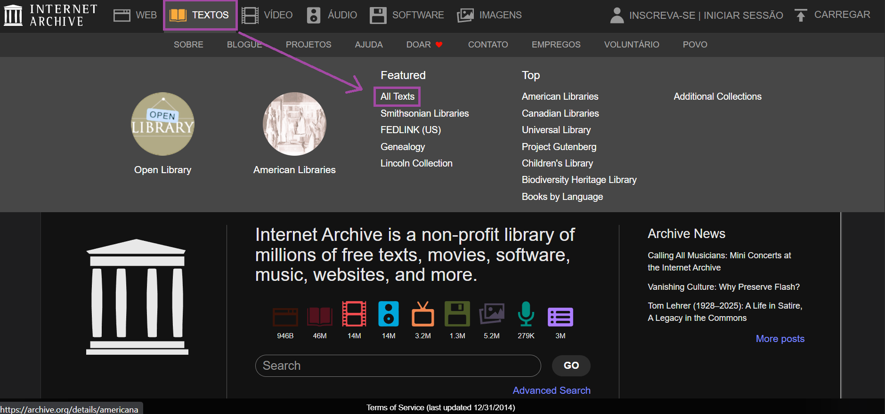The width and height of the screenshot is (885, 414).
Task: Click Inscreva-se to sign up
Action: point(662,16)
